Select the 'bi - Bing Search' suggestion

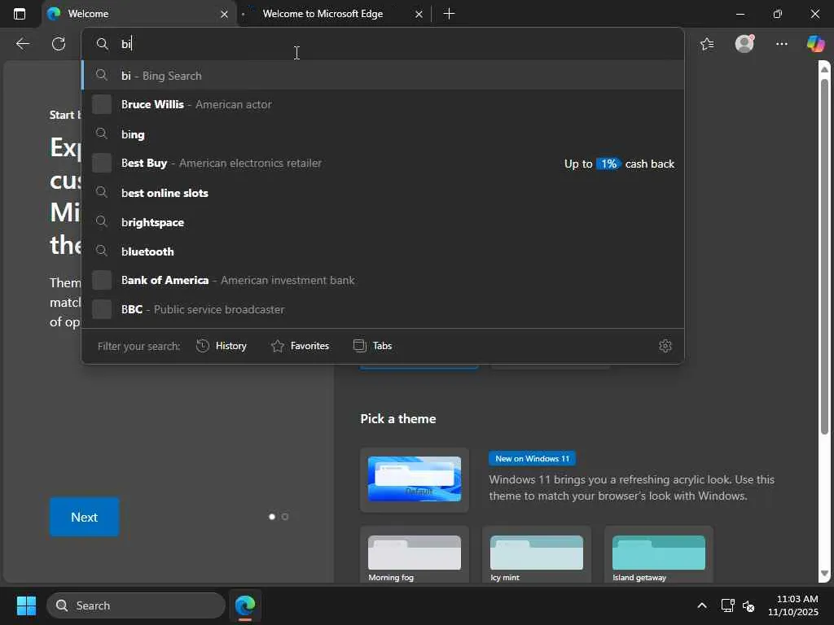click(383, 76)
